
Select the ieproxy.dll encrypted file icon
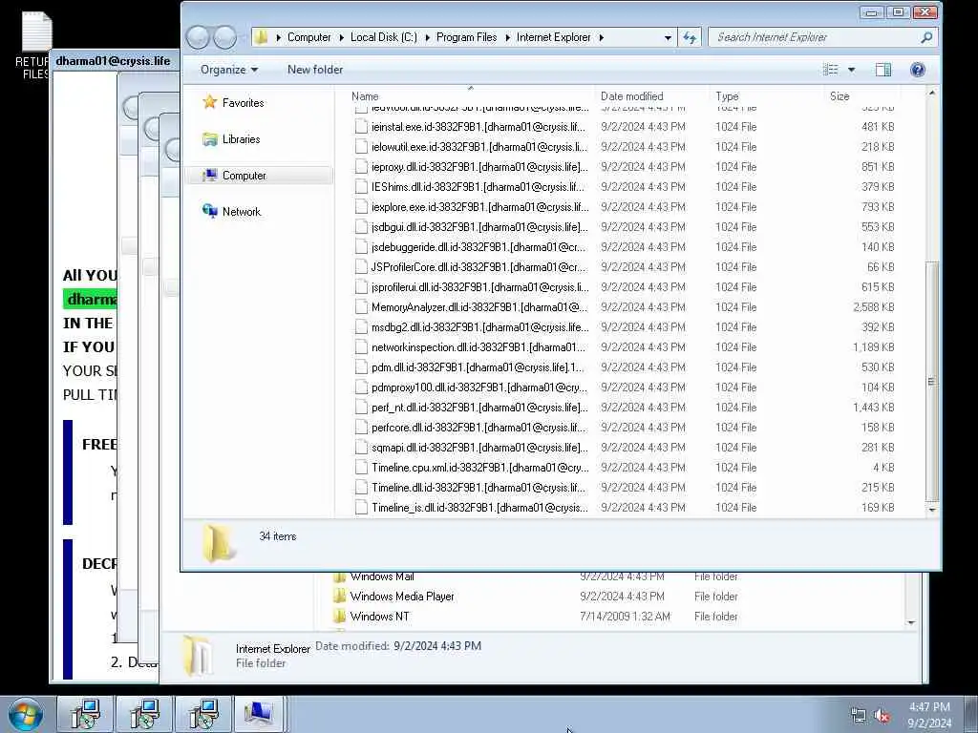click(361, 166)
